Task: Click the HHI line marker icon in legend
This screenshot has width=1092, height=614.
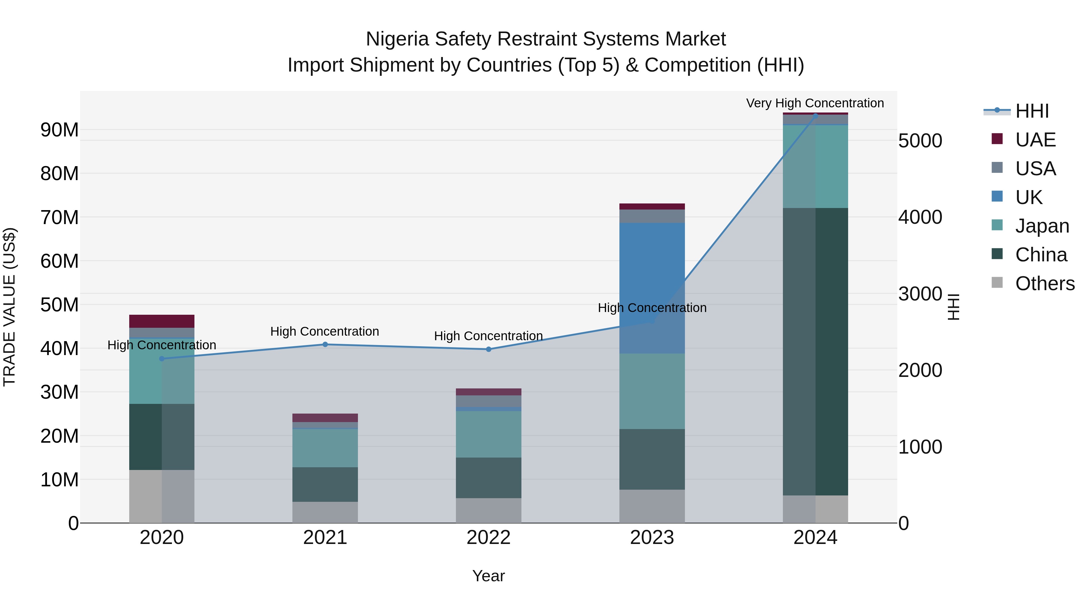Action: [x=997, y=111]
